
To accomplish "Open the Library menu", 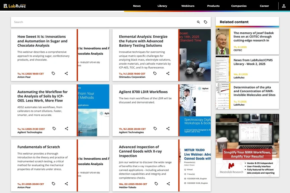I will point(162,6).
